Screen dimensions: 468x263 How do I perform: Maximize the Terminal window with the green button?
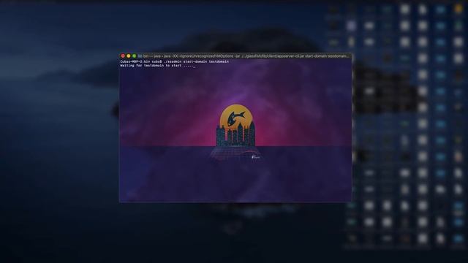134,56
